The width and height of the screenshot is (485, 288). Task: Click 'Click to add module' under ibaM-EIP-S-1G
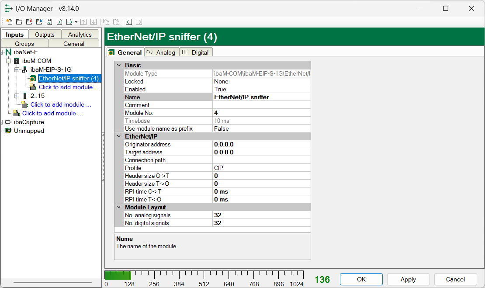[69, 87]
